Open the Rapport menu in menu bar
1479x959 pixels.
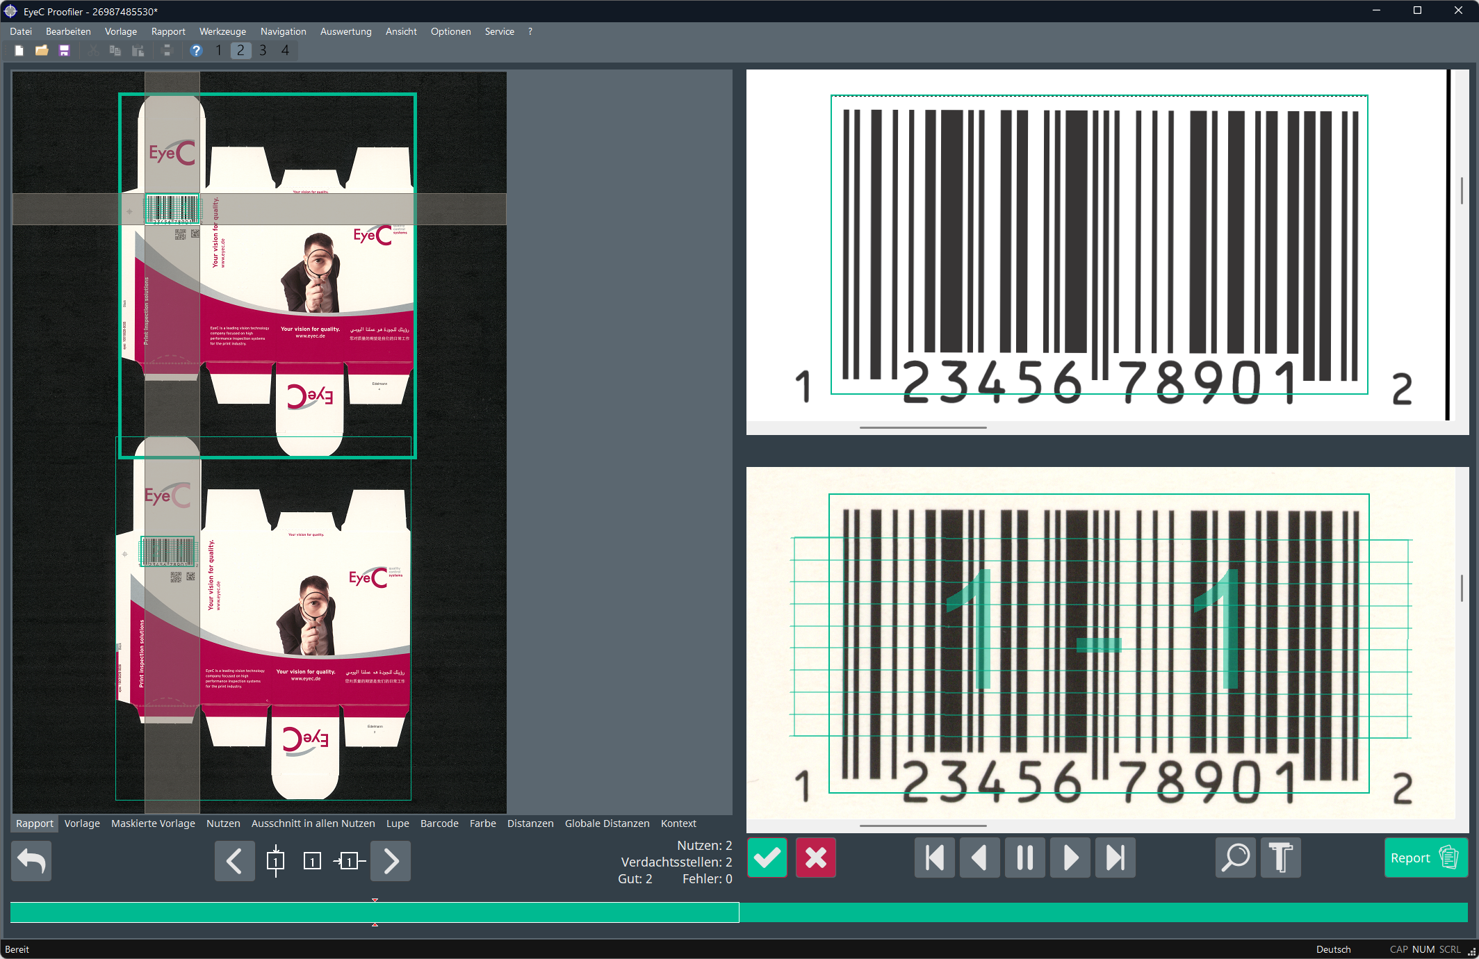coord(168,31)
